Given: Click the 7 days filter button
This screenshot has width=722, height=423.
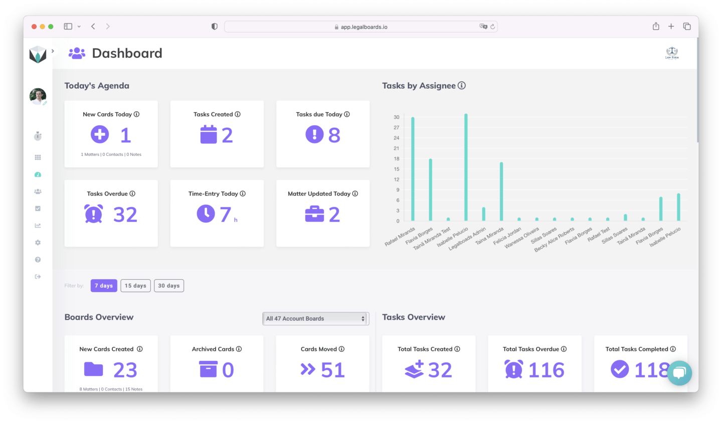Looking at the screenshot, I should point(103,285).
